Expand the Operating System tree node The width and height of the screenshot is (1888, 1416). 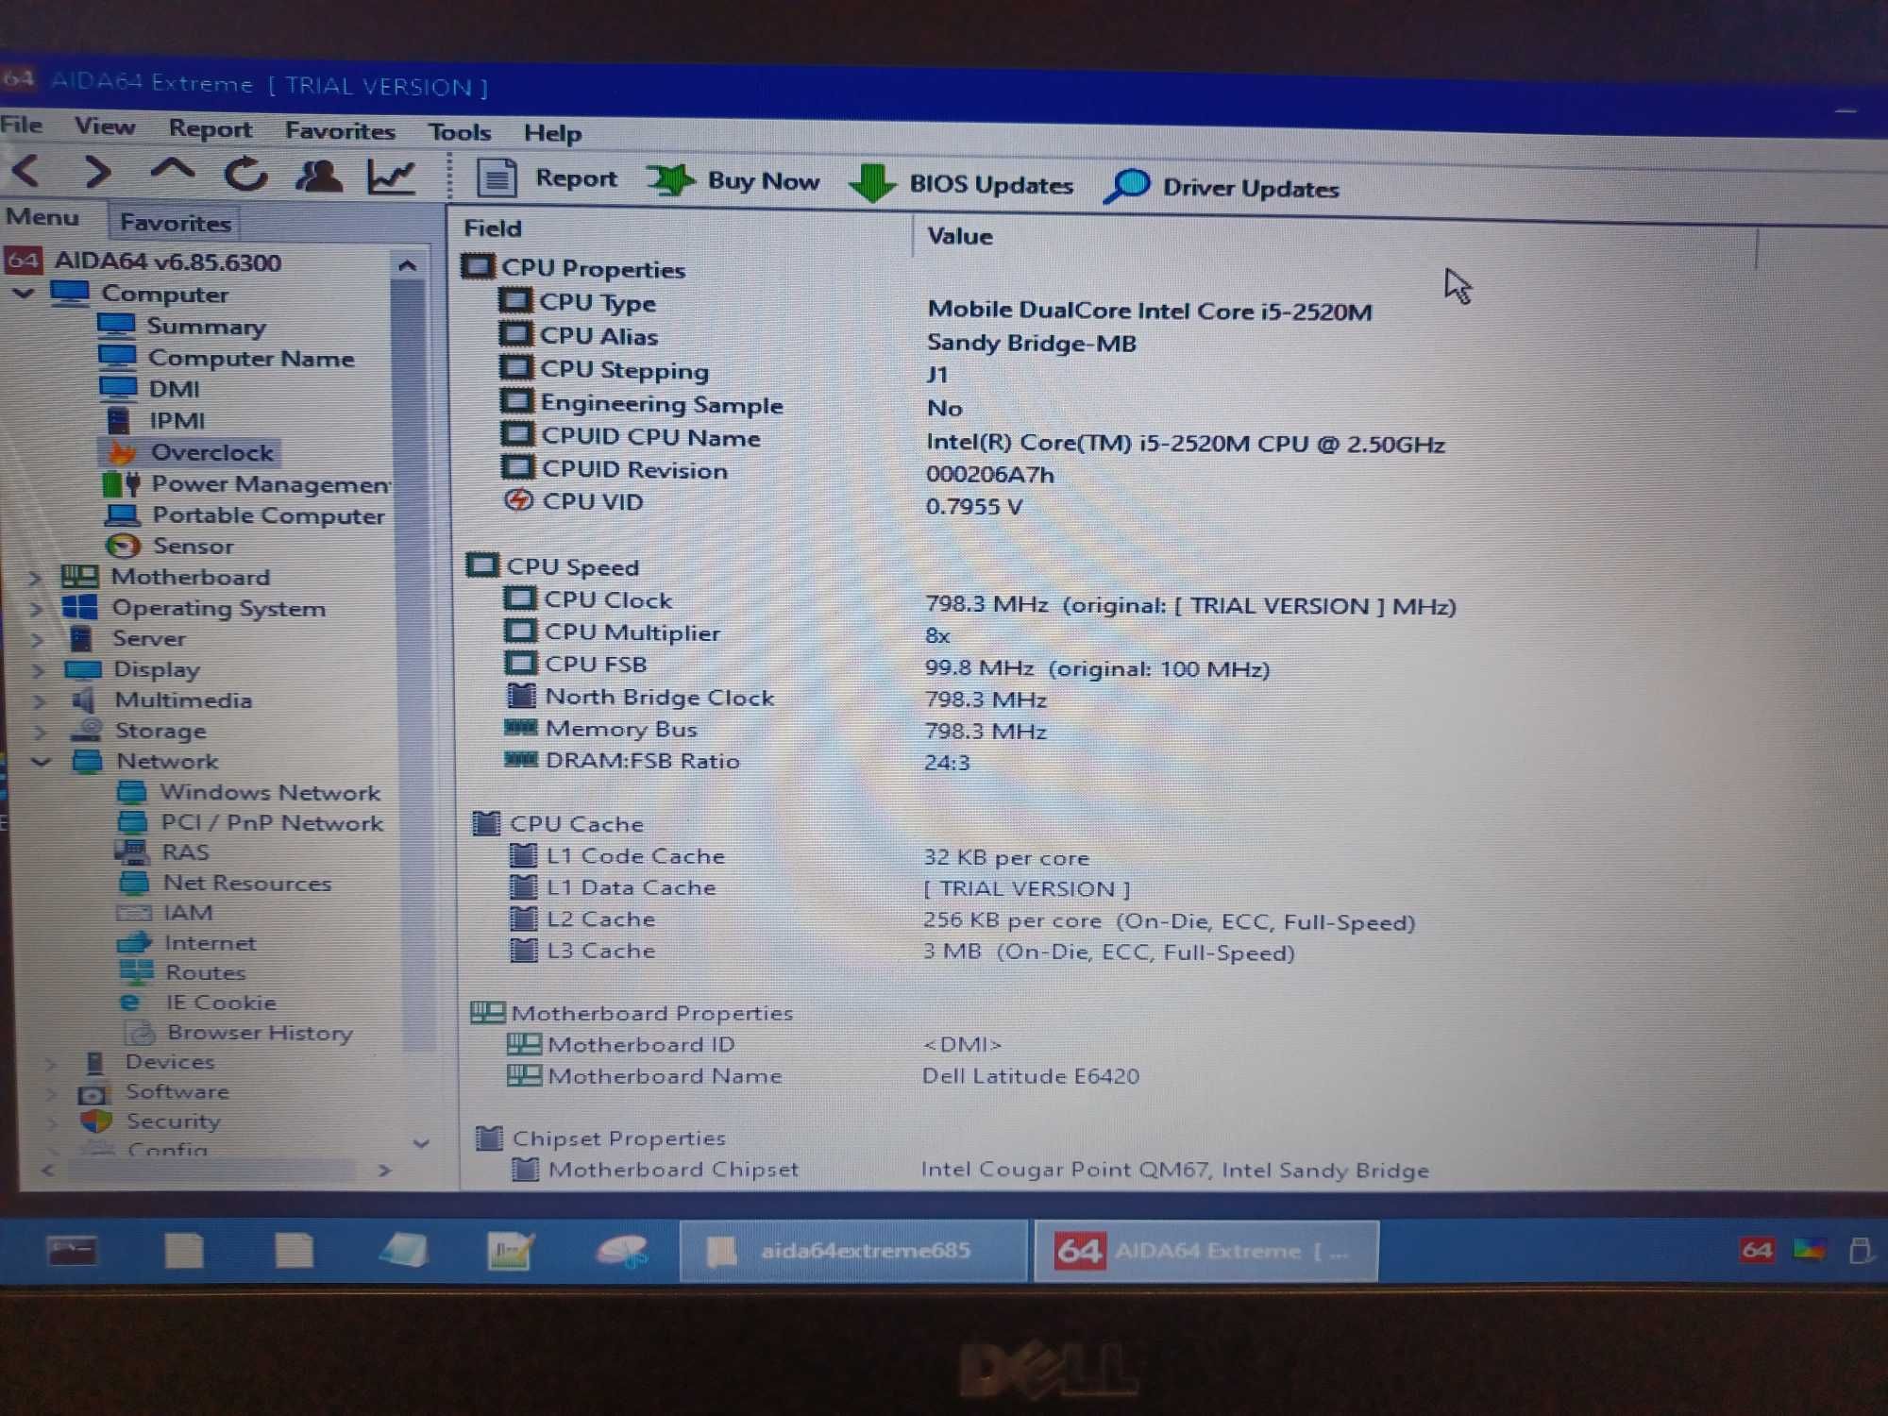click(x=36, y=609)
